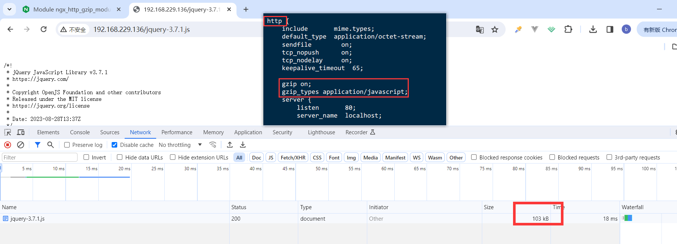Screen dimensions: 677x244
Task: Close the 192.168.229.136/jquery-3.7.1 tab
Action: coord(229,9)
